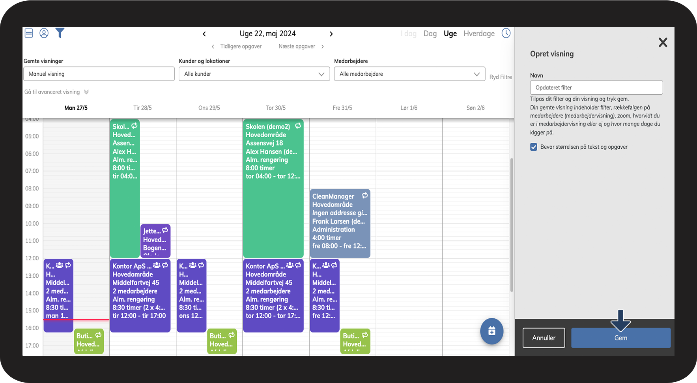697x383 pixels.
Task: Click the calendar vertical scrollbar
Action: click(512, 225)
